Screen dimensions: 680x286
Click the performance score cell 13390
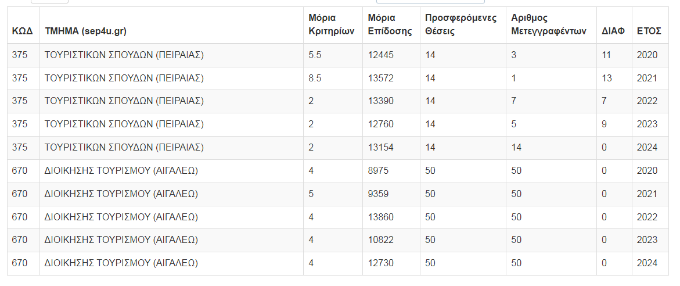pyautogui.click(x=381, y=101)
